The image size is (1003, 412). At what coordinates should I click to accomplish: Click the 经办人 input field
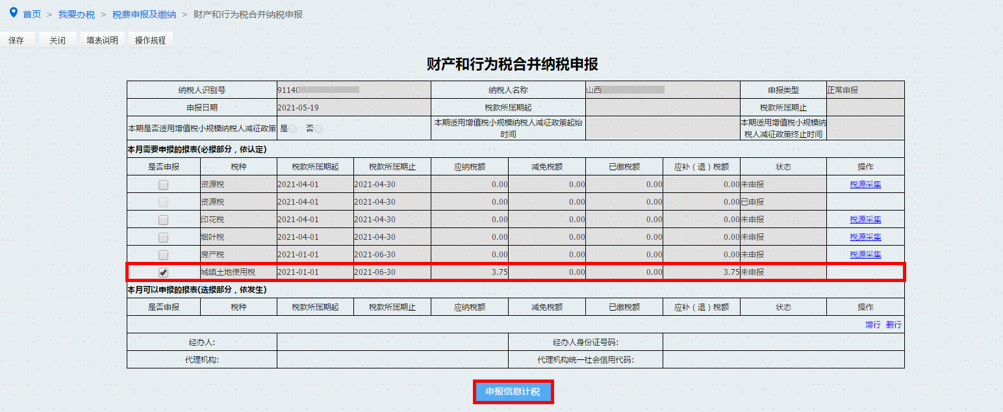pyautogui.click(x=392, y=342)
